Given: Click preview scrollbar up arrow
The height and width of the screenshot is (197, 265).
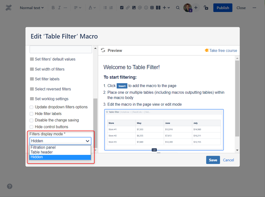Looking at the screenshot, I should (x=237, y=58).
